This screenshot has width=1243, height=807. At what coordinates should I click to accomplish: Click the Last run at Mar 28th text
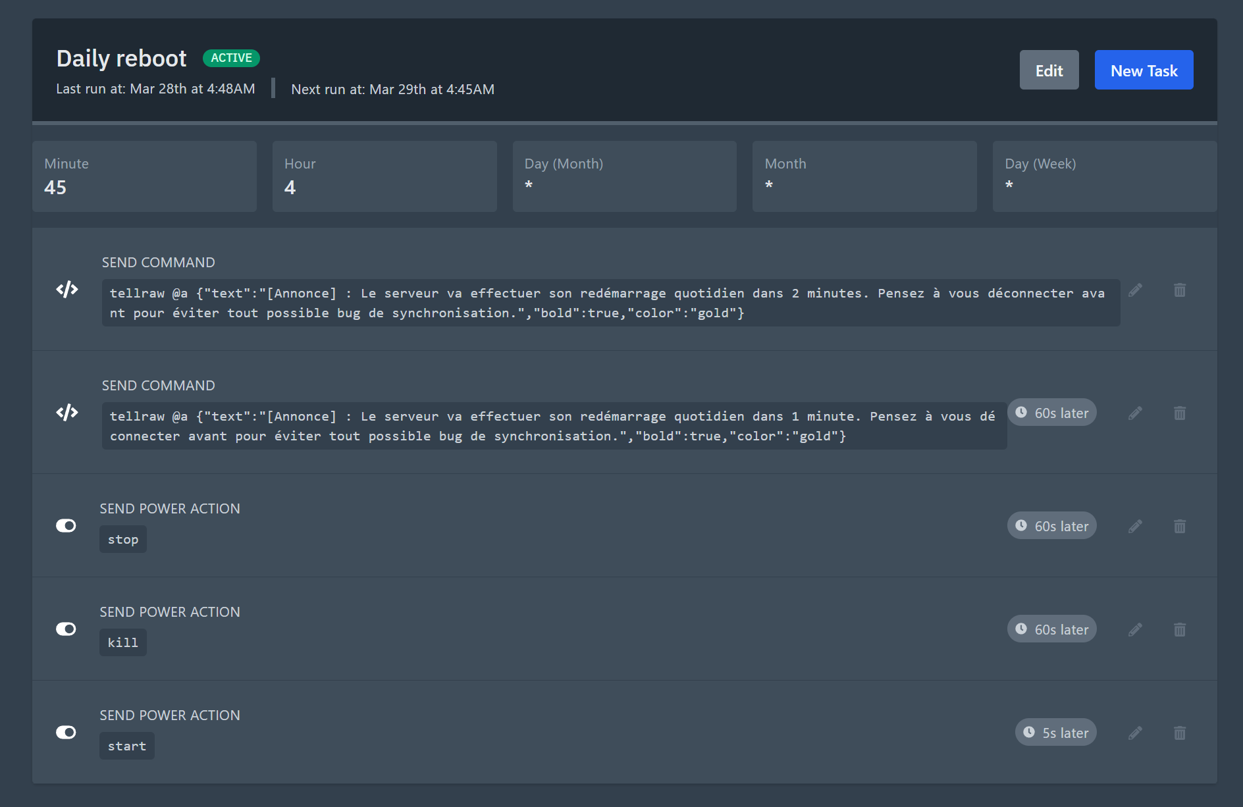[155, 89]
